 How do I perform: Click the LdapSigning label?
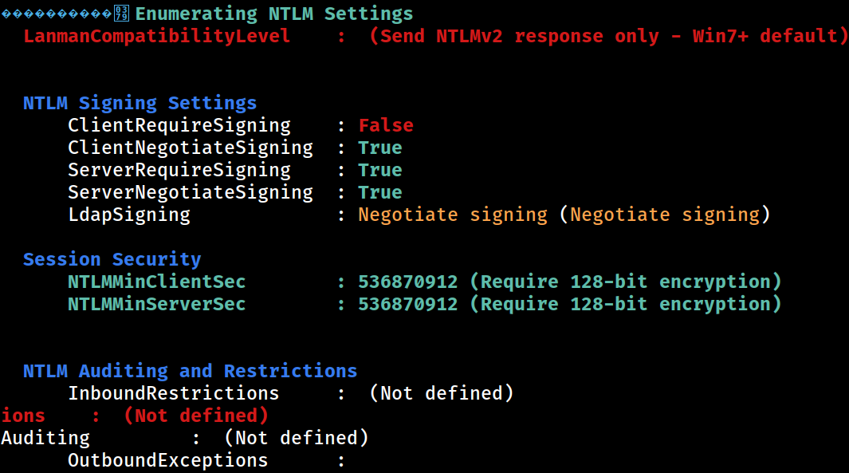click(129, 215)
